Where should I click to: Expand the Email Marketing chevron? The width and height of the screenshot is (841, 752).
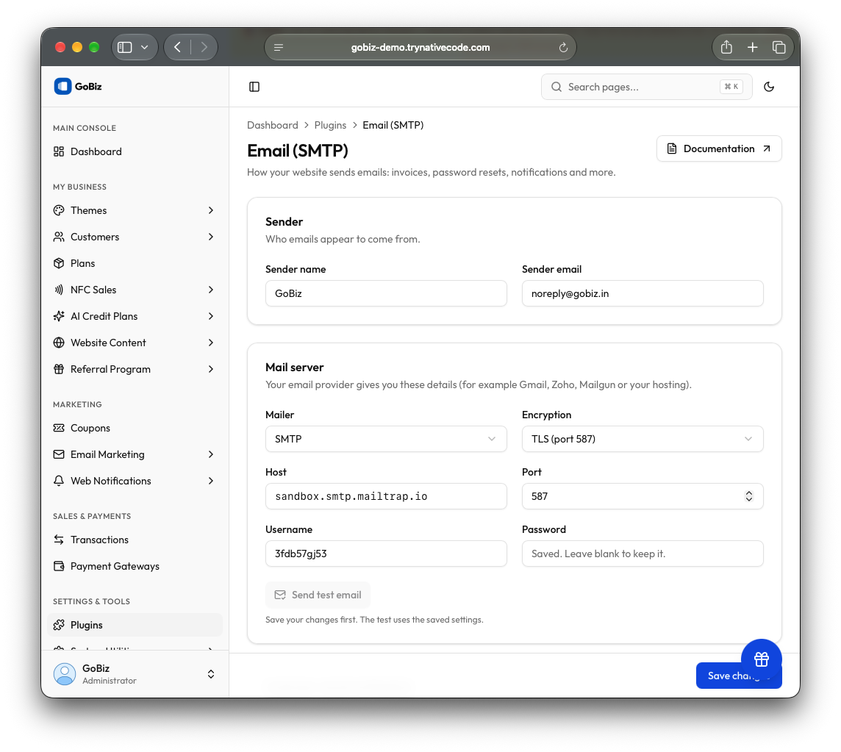click(211, 454)
